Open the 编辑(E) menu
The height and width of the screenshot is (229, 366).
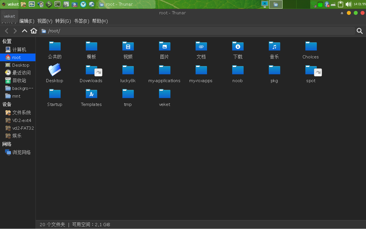pos(27,21)
